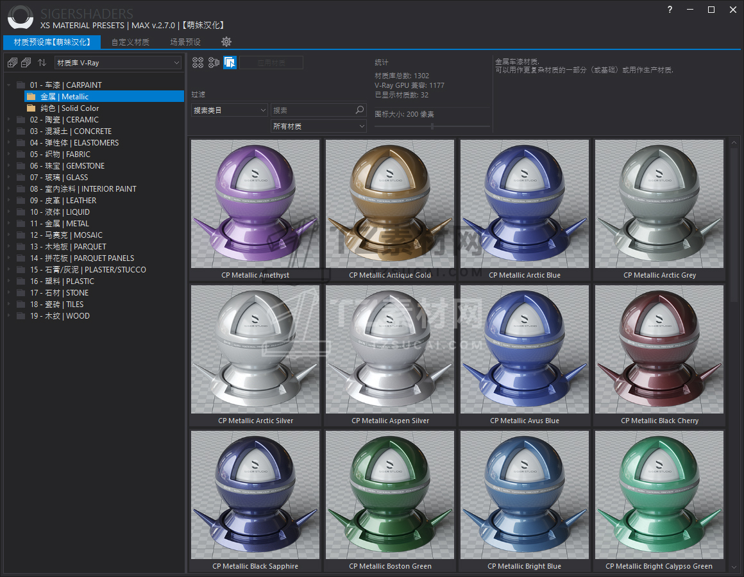Open settings with the gear icon
The height and width of the screenshot is (577, 744).
(x=226, y=42)
